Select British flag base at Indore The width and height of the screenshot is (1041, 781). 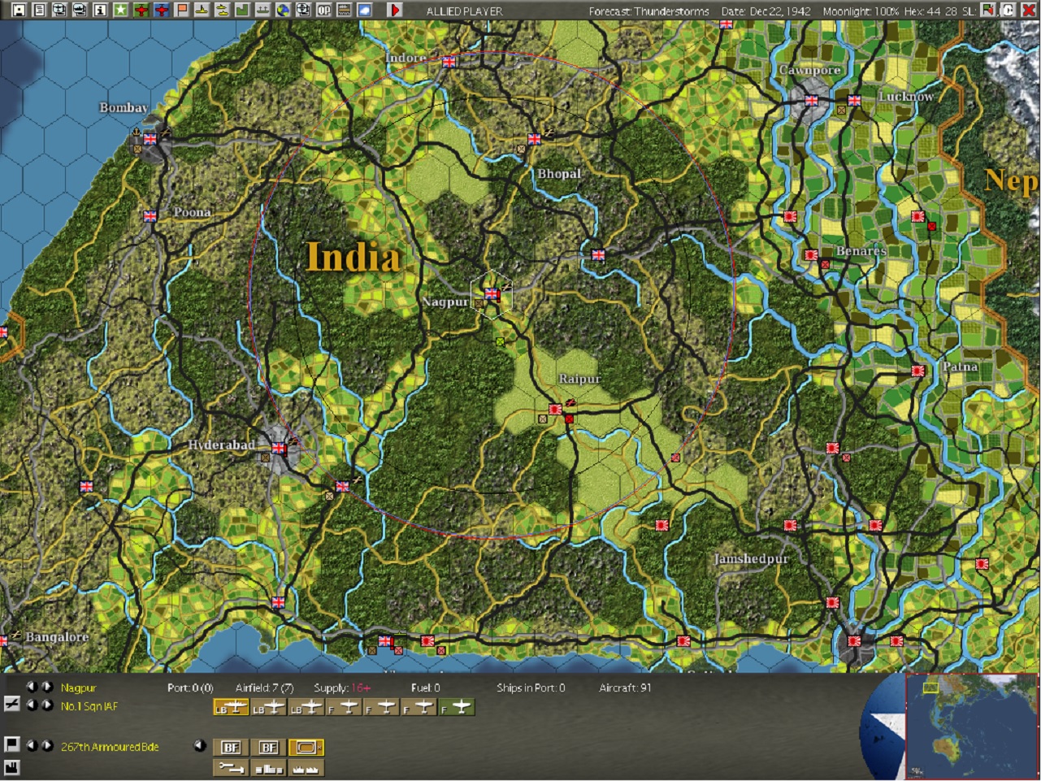tap(449, 61)
